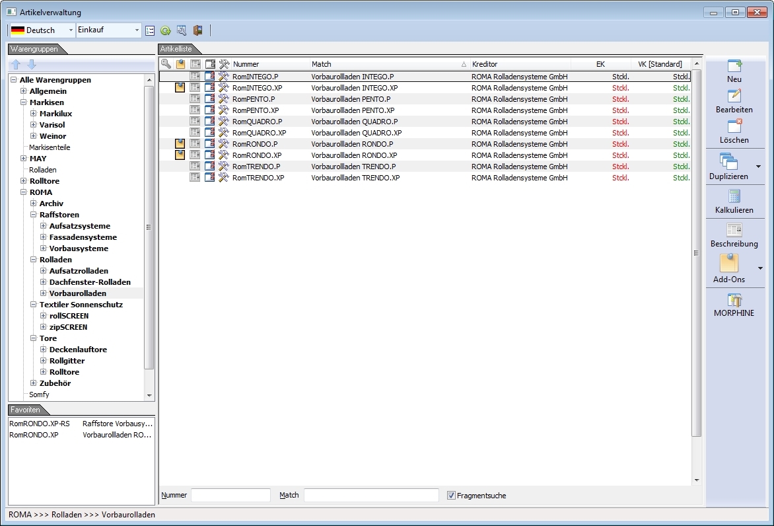This screenshot has width=774, height=526.
Task: Uncheck the Fragmentsuche checkbox
Action: (x=452, y=496)
